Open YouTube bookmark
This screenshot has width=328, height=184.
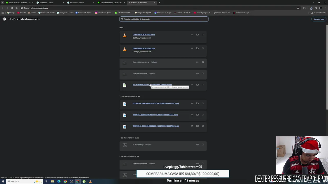pyautogui.click(x=22, y=13)
